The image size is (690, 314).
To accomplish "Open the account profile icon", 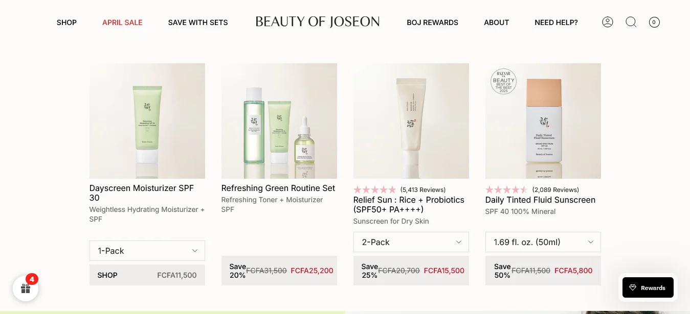I will [608, 22].
